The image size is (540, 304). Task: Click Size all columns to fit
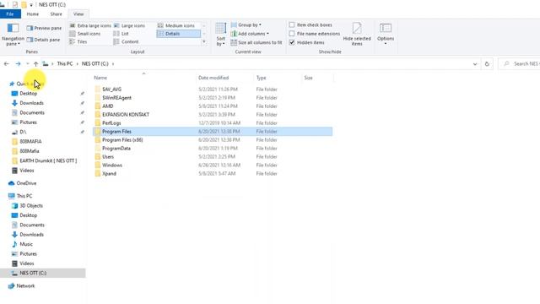[256, 42]
